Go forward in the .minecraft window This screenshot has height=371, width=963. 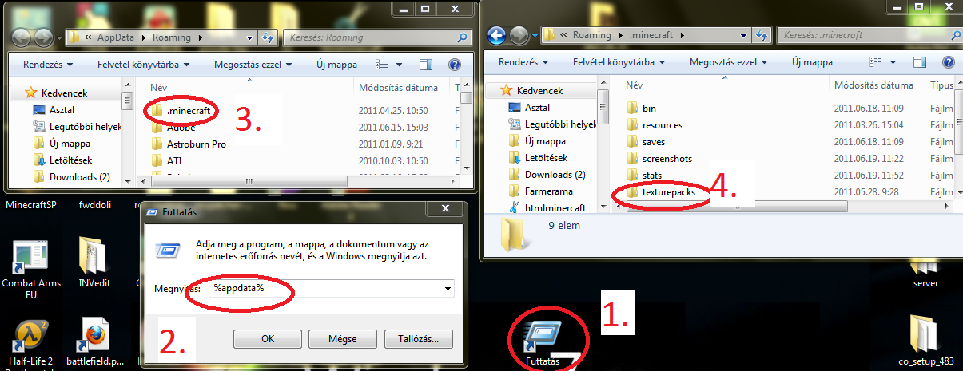tap(519, 35)
